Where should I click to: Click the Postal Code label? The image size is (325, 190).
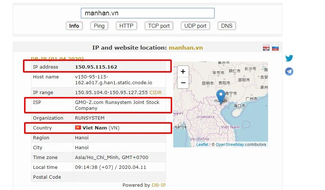(47, 177)
